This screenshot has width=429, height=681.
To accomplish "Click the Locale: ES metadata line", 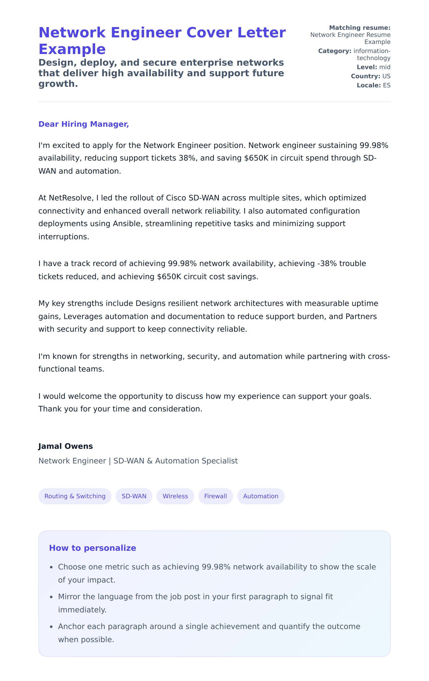I will pos(373,85).
